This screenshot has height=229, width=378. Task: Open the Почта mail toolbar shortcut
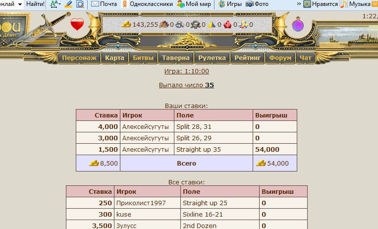coord(104,4)
